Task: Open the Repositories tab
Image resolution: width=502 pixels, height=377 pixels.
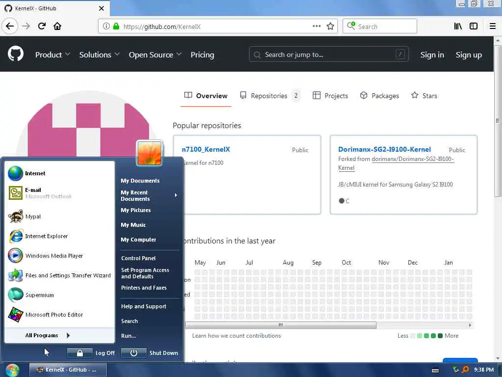Action: pos(270,96)
